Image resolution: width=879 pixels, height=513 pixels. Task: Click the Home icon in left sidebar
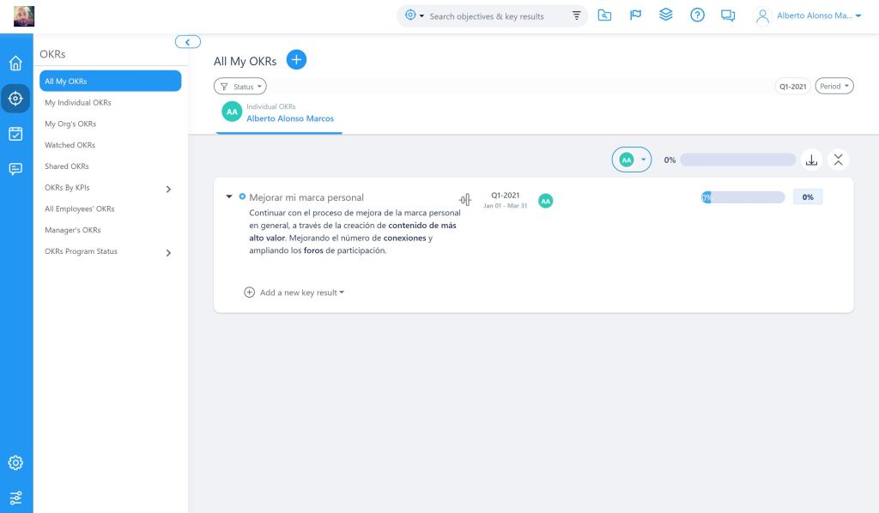point(15,63)
